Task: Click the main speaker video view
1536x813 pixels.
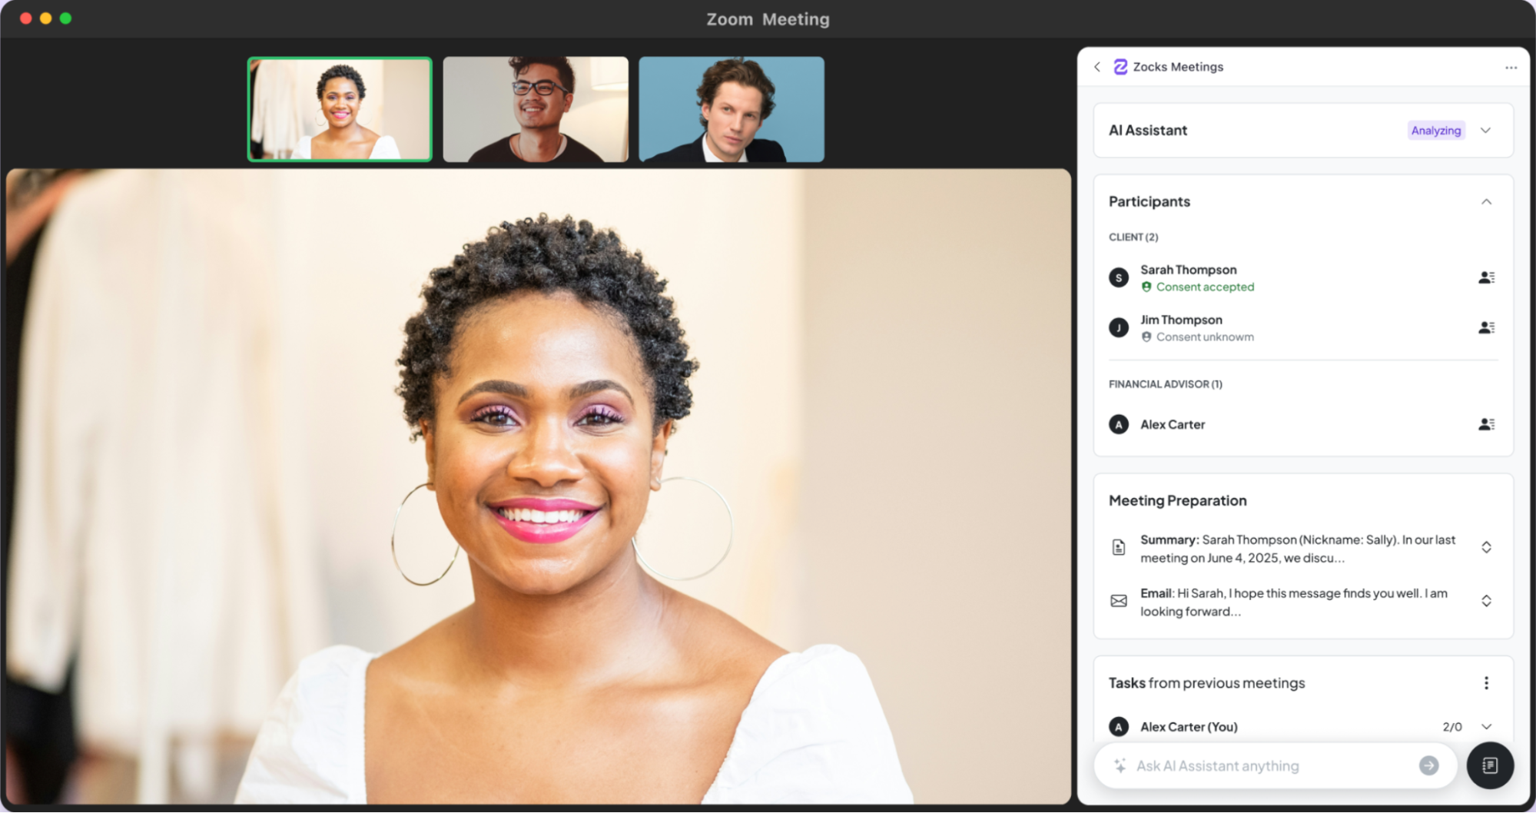Action: tap(539, 486)
